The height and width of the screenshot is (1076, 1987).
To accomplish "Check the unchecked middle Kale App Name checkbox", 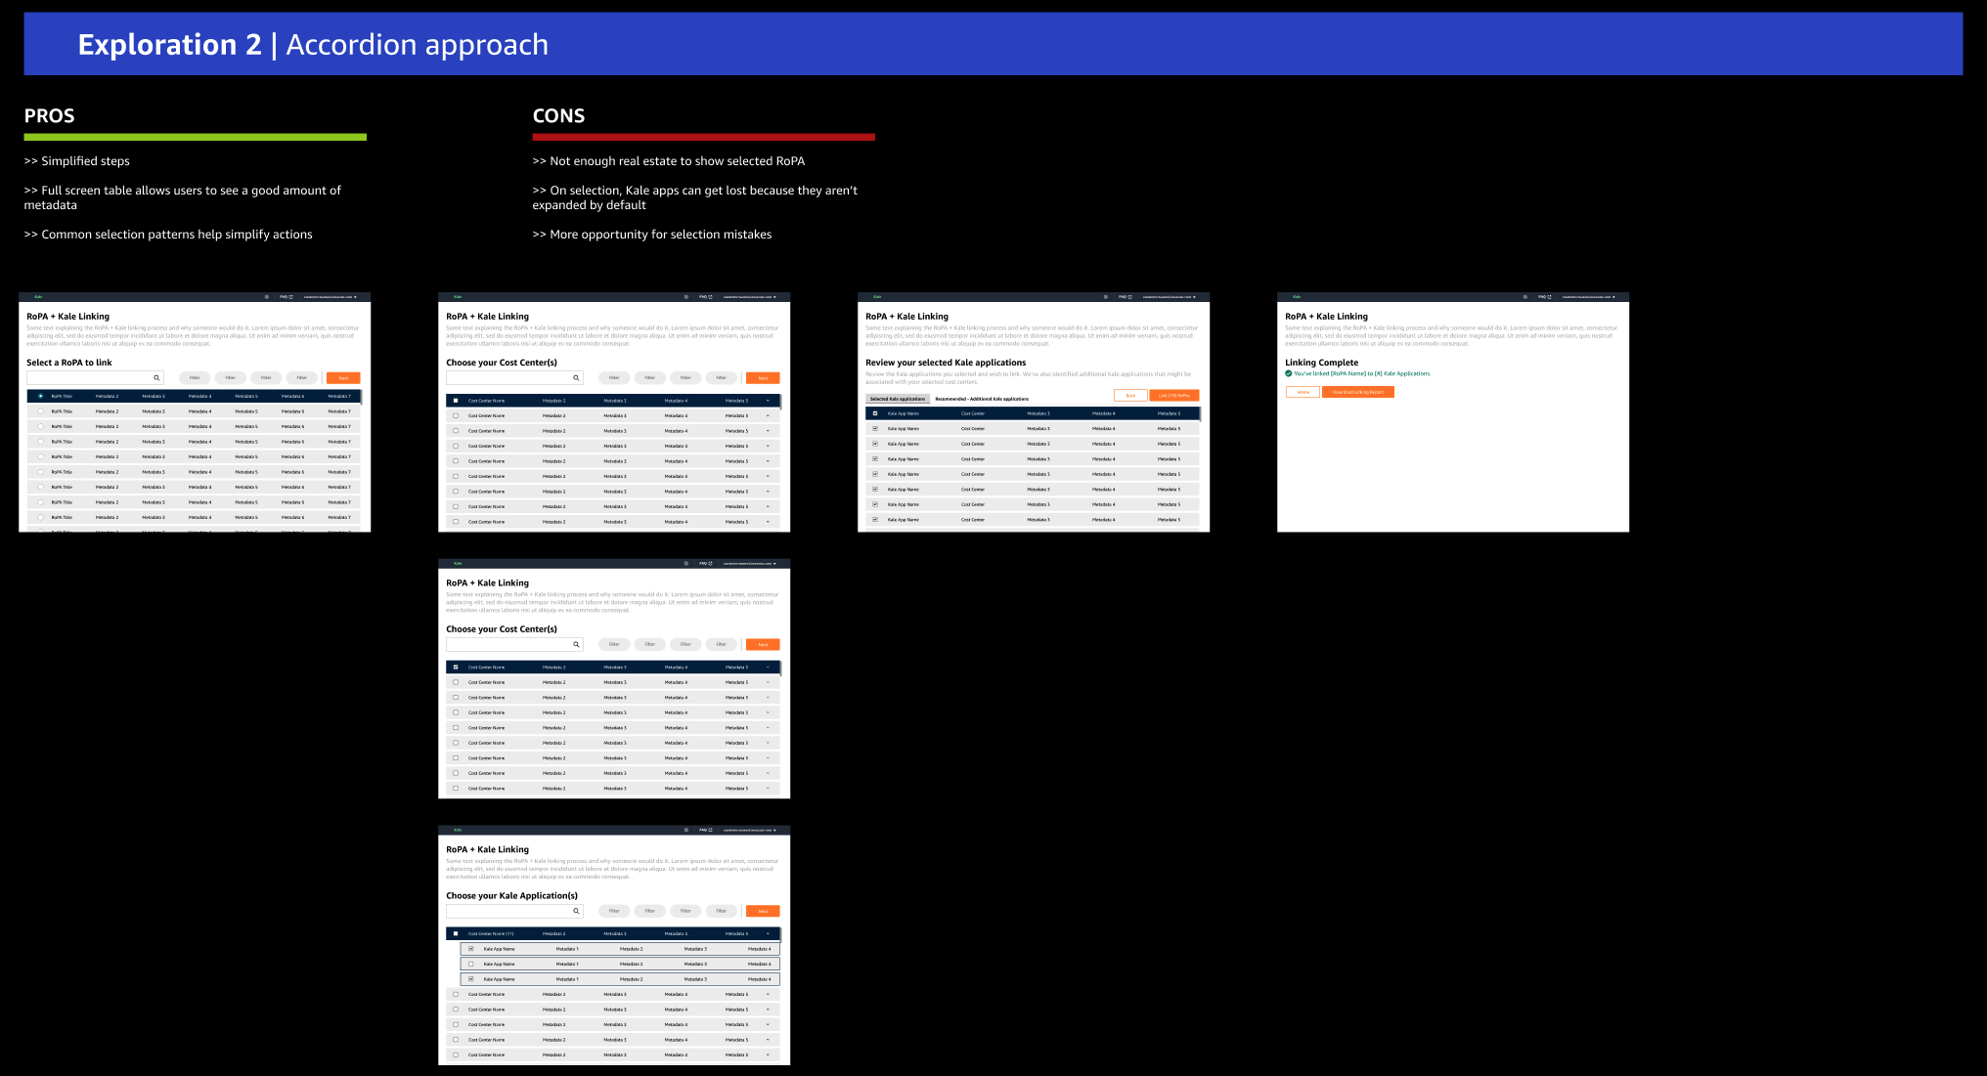I will [470, 964].
